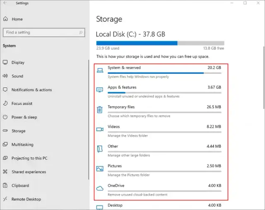Click the System & reserved laptop icon
The width and height of the screenshot is (265, 210).
click(100, 70)
